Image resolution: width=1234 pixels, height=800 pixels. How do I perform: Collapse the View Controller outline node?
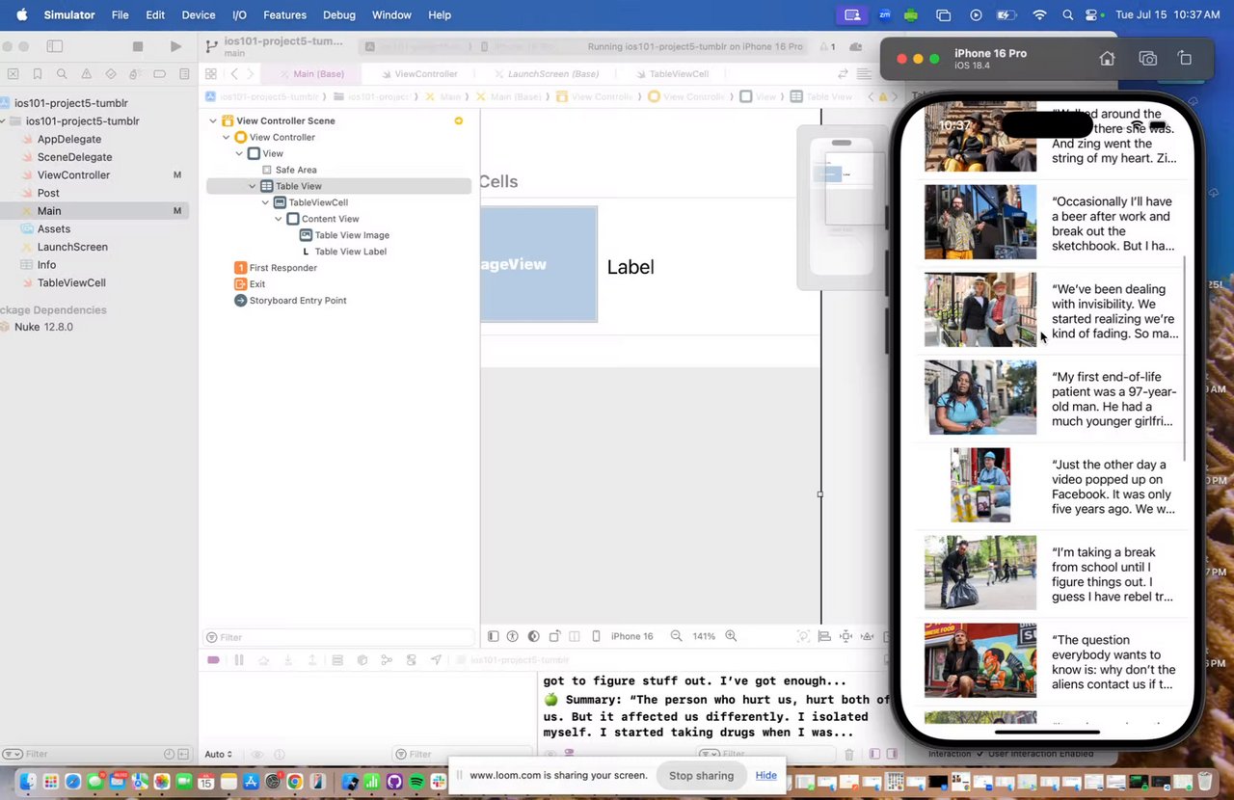click(227, 137)
